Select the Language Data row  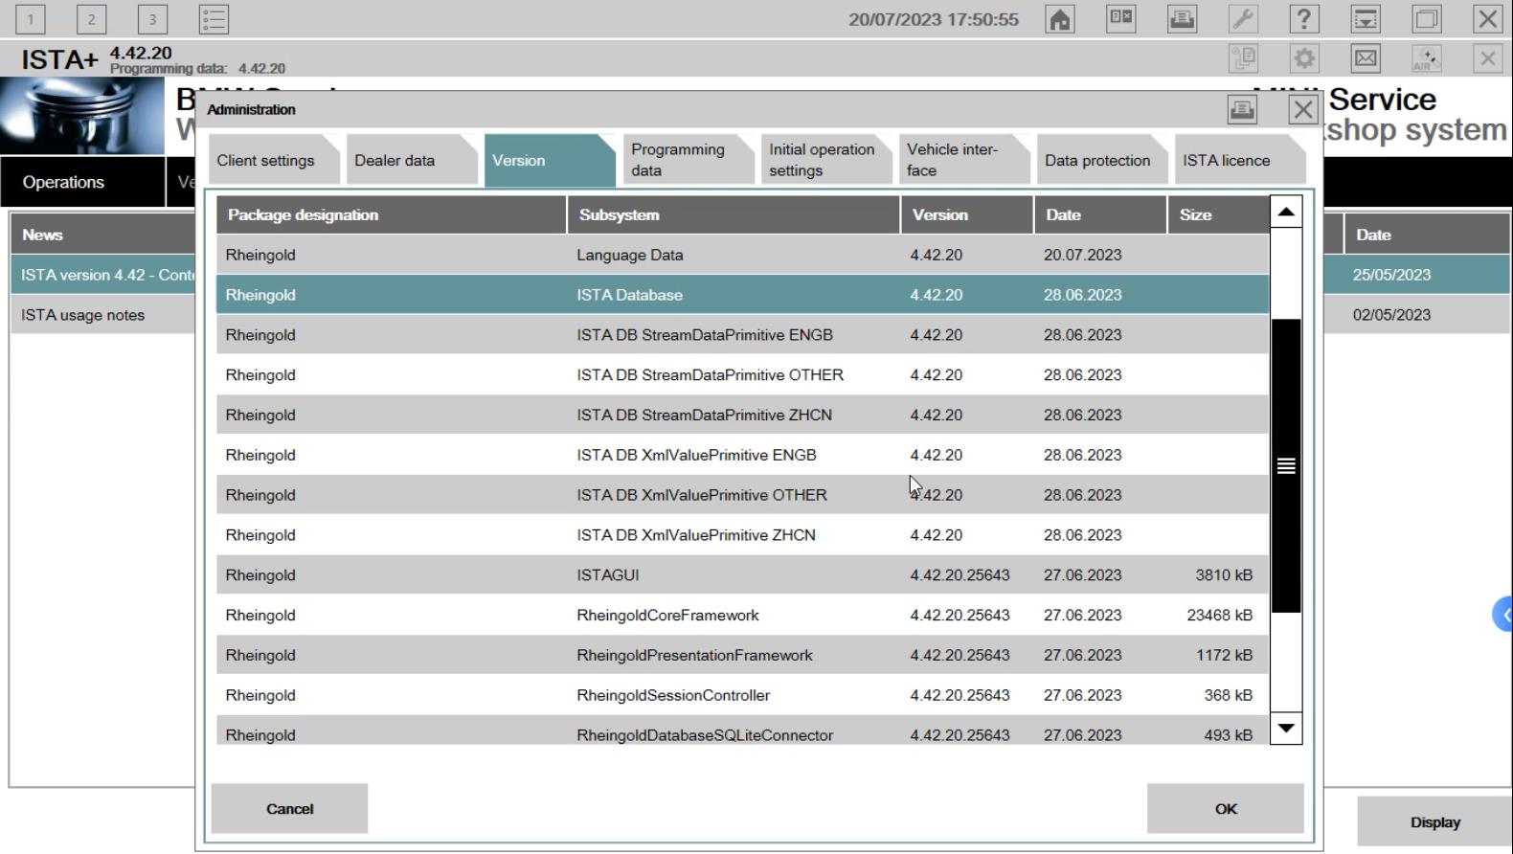[742, 255]
